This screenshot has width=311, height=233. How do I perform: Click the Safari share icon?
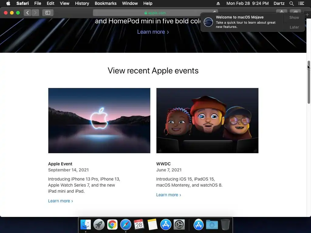coord(282,12)
